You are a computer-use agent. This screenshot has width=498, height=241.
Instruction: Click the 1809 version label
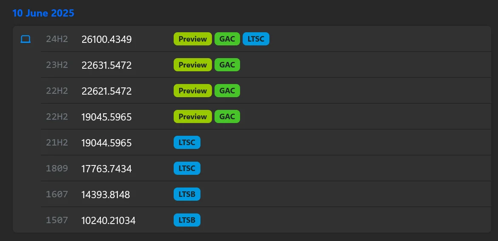57,168
